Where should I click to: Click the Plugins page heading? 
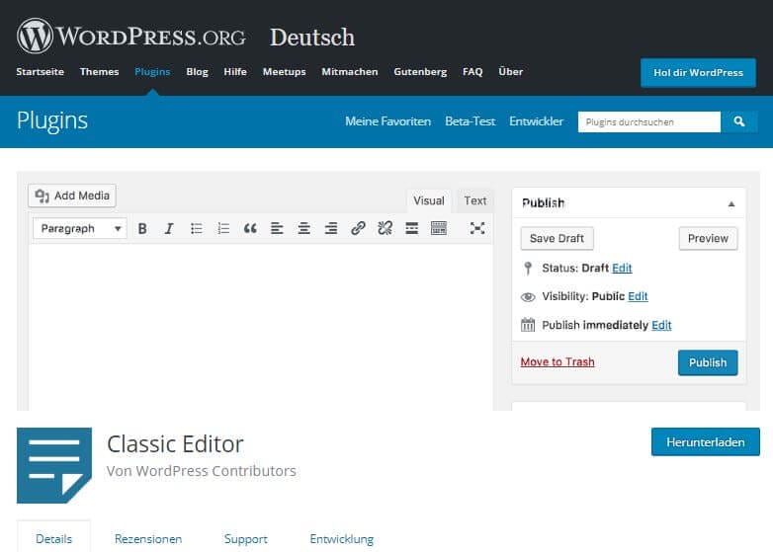coord(52,121)
